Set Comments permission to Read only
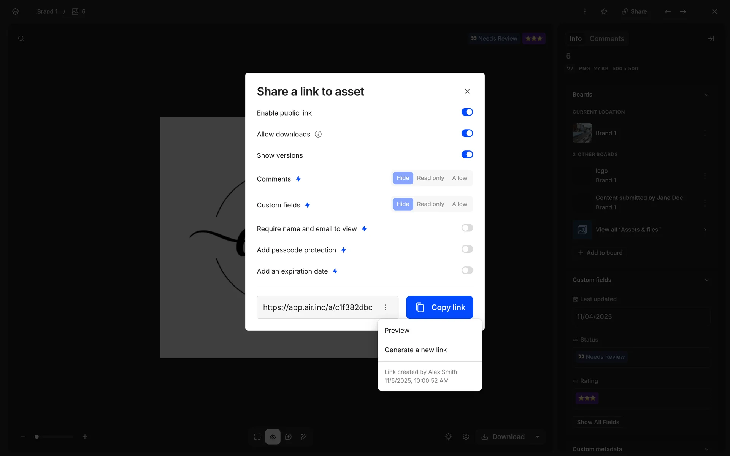Image resolution: width=730 pixels, height=456 pixels. [430, 178]
